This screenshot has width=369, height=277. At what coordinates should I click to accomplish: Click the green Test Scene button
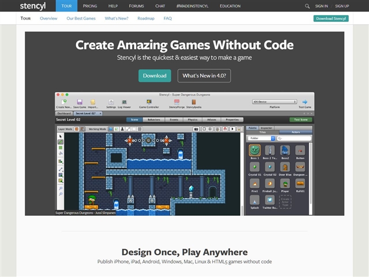coord(301,119)
